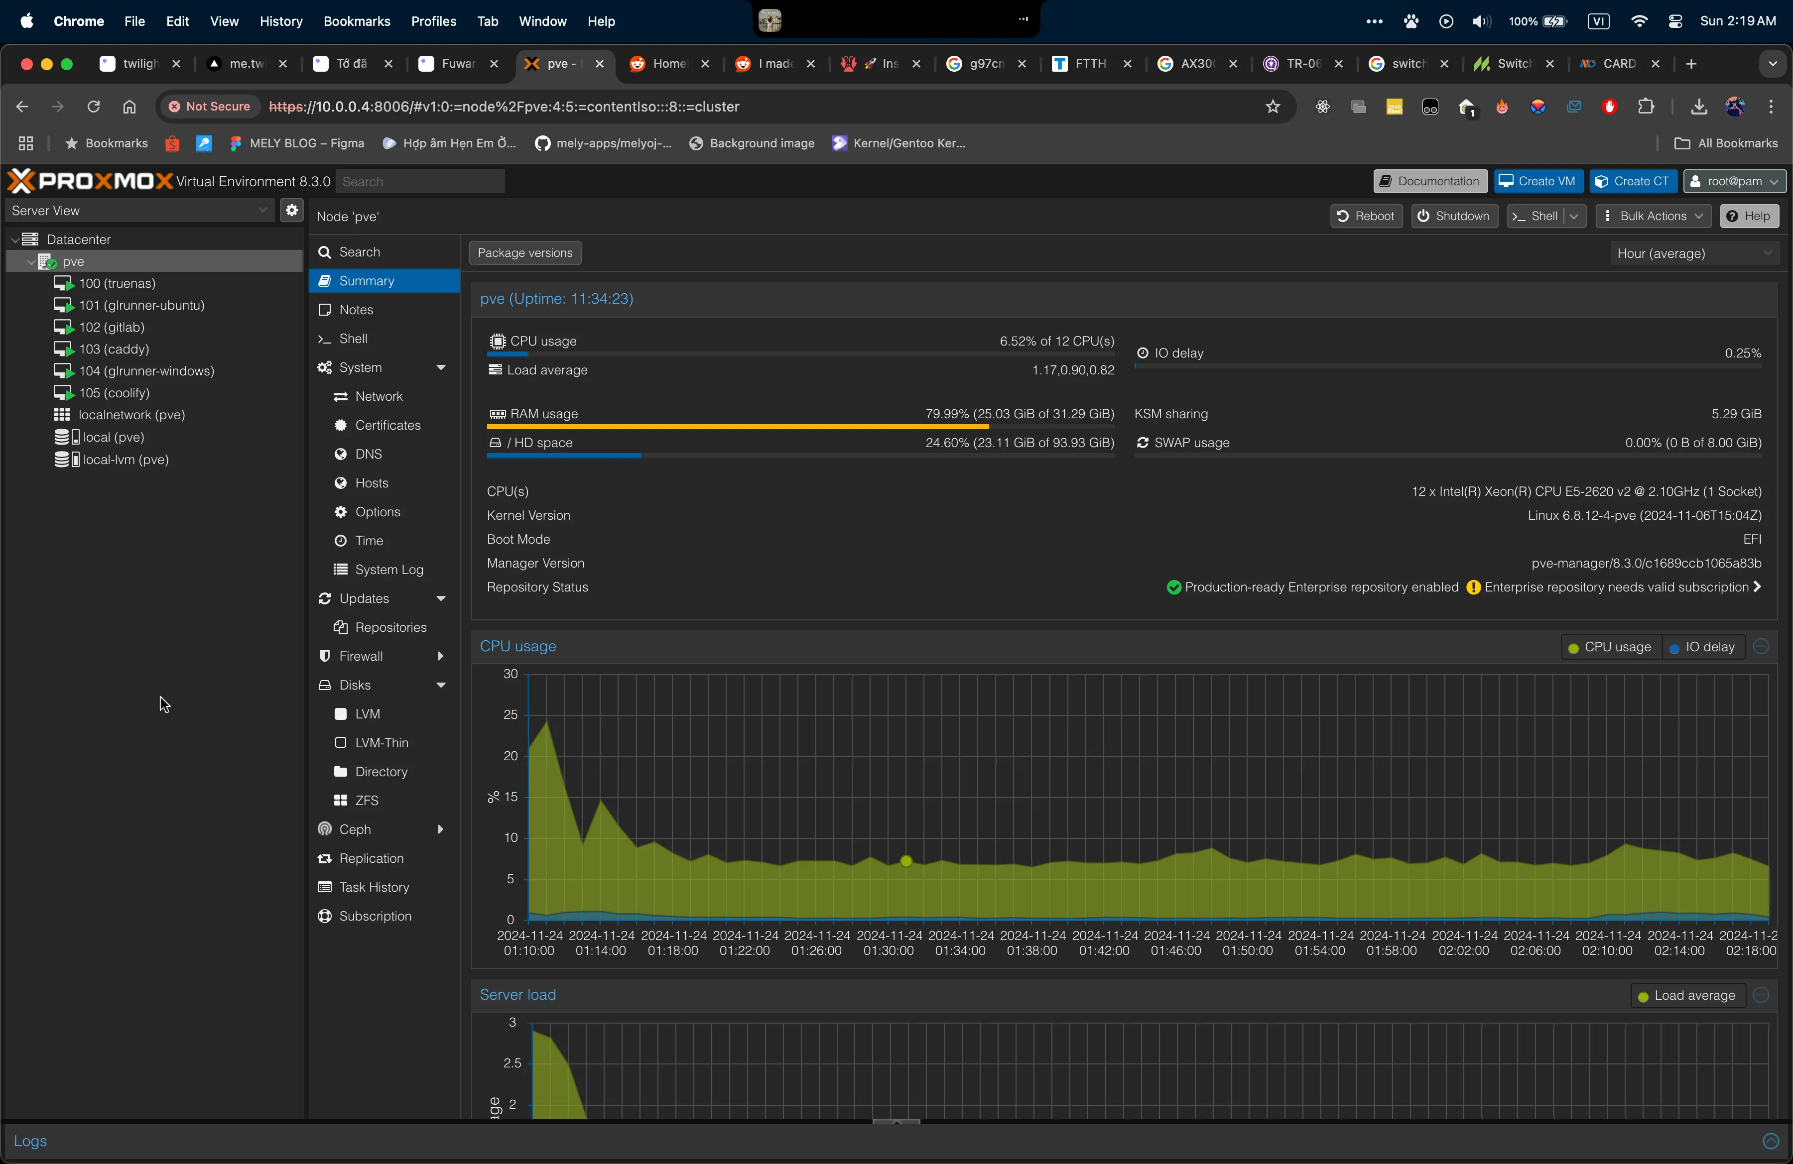Viewport: 1793px width, 1164px height.
Task: Open Wi-Fi menu in macOS menu bar
Action: 1639,21
